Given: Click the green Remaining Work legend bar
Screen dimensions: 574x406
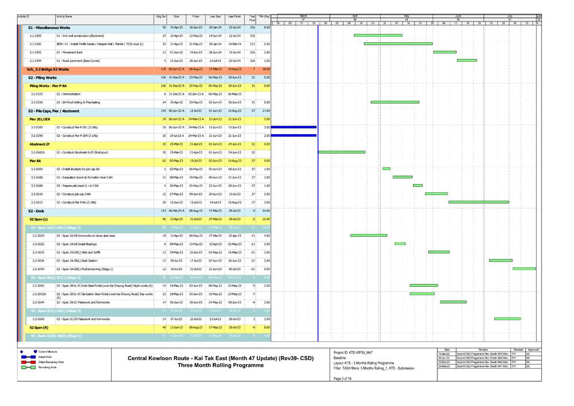Looking at the screenshot, I should click(25, 368).
